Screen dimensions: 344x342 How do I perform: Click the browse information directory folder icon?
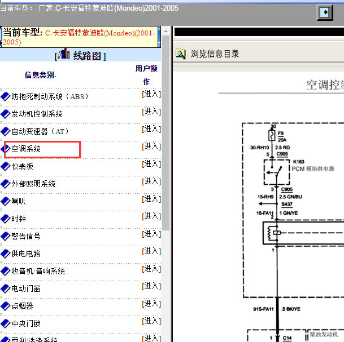(x=181, y=54)
